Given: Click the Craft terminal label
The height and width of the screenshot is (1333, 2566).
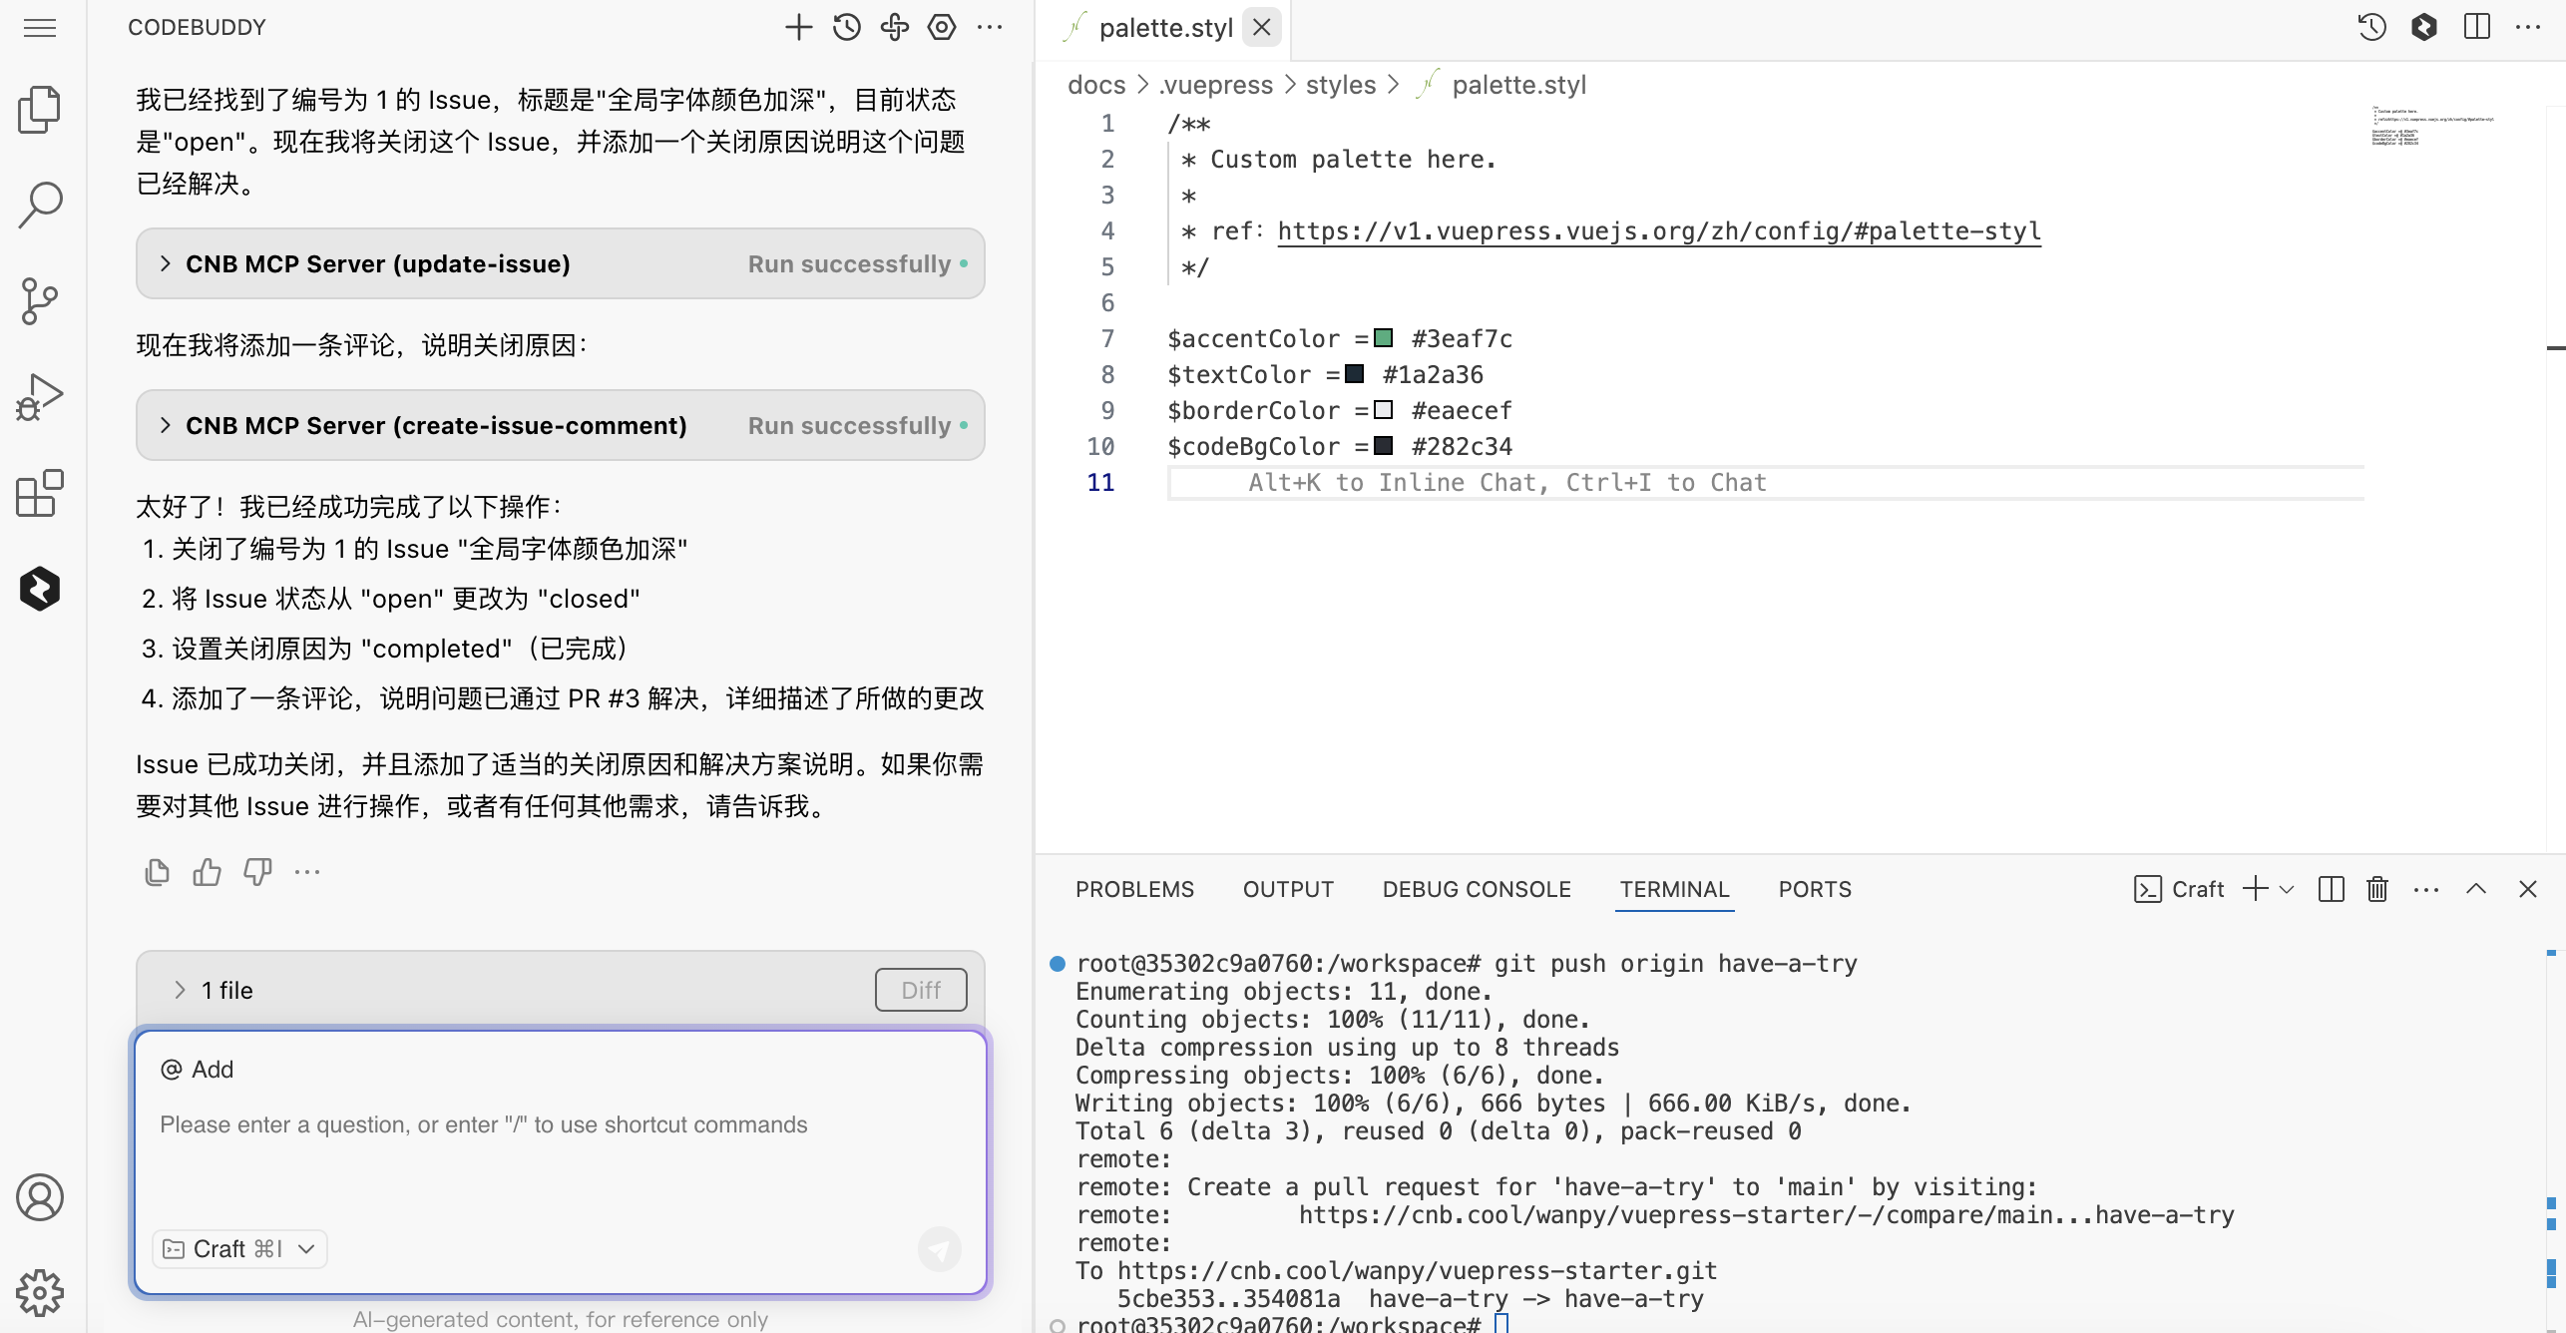Looking at the screenshot, I should pyautogui.click(x=2197, y=889).
